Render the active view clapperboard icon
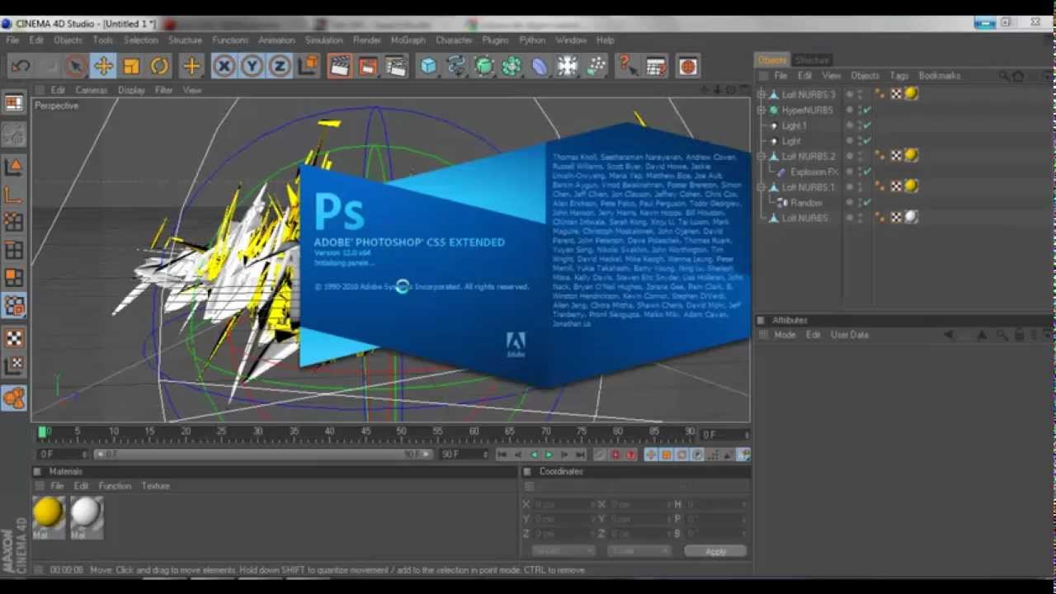Viewport: 1056px width, 594px height. tap(339, 66)
